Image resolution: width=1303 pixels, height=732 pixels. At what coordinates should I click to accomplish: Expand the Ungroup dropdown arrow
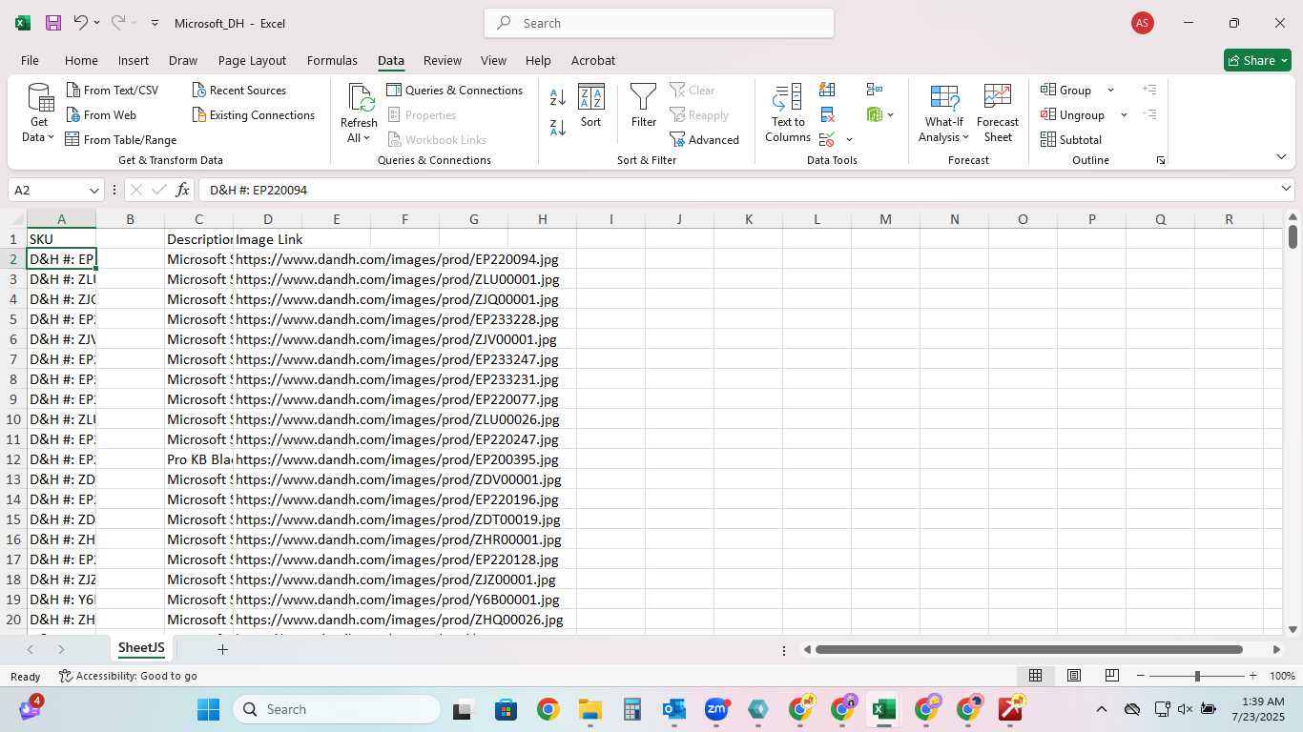[1124, 114]
